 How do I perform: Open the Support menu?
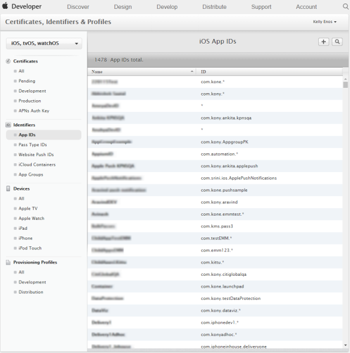261,6
